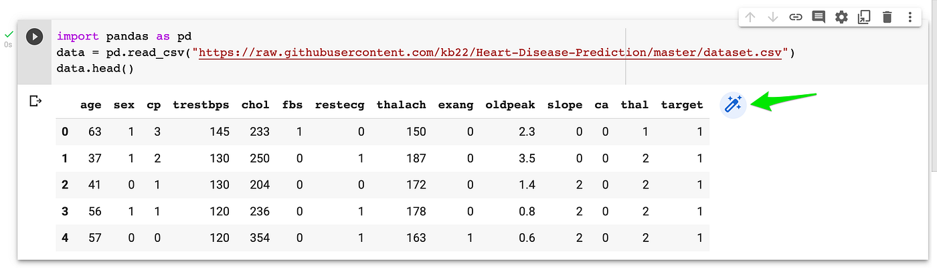The image size is (937, 268).
Task: Click the green execution checkmark
Action: (9, 33)
